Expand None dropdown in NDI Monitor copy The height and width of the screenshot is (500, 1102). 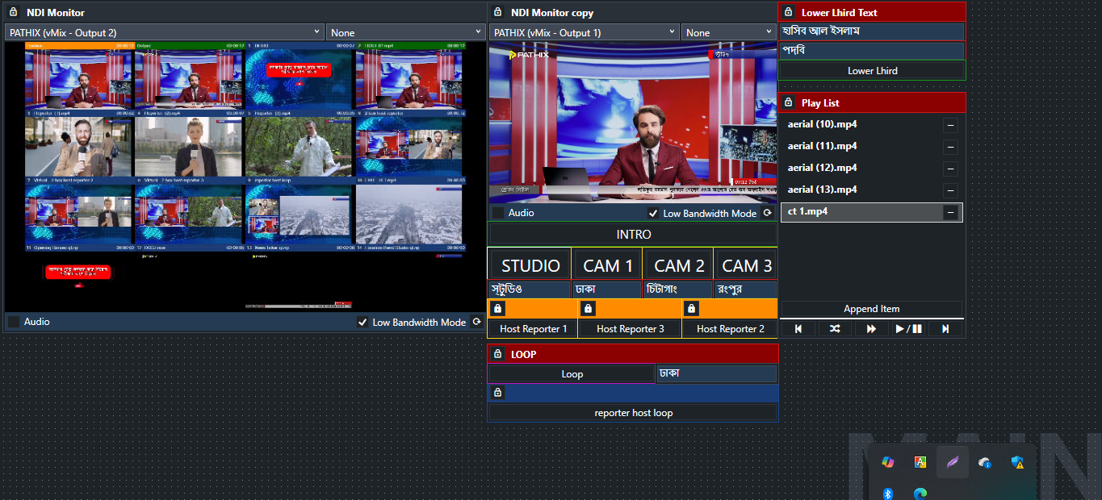728,33
